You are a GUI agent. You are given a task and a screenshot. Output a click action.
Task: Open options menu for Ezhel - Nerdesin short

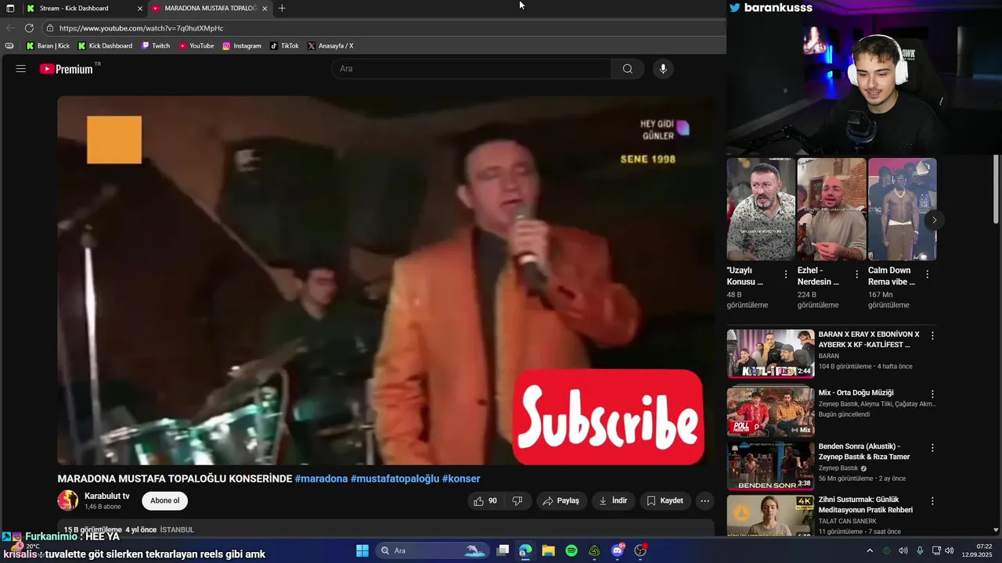856,274
